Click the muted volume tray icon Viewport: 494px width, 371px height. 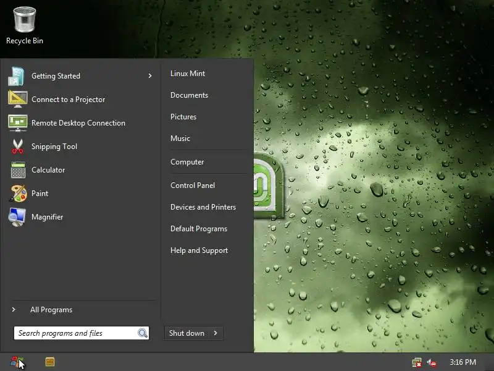tap(432, 362)
